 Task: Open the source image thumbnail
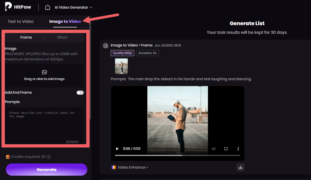pos(121,66)
